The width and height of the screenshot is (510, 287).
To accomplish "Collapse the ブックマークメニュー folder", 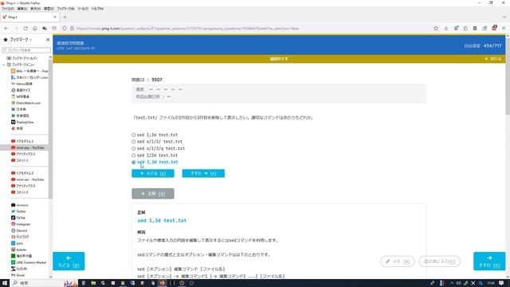I will tap(3, 65).
